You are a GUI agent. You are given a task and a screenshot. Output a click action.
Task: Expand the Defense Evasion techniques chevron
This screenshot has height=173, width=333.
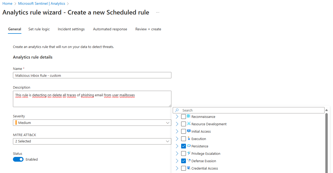(177, 161)
